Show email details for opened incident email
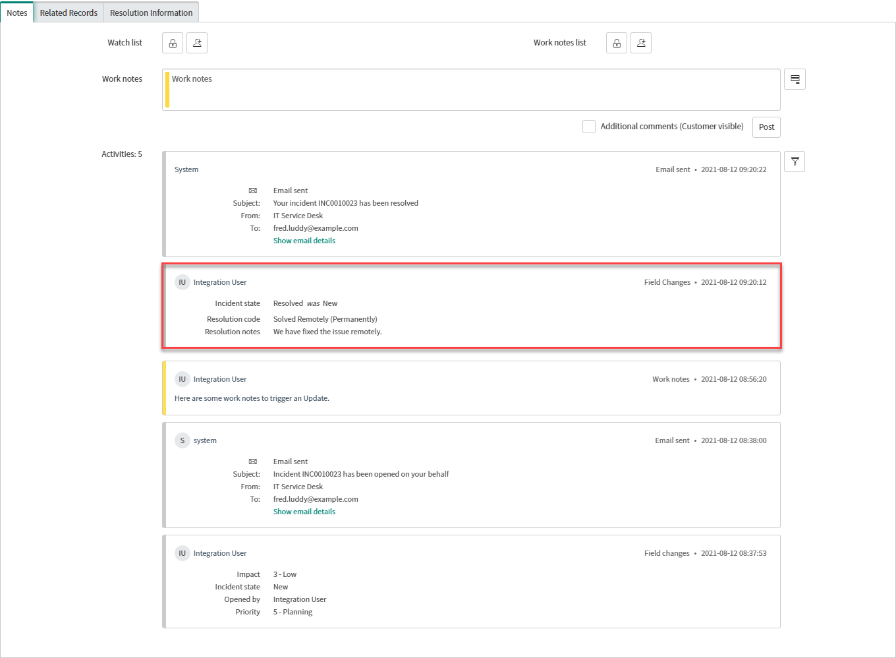896x658 pixels. tap(304, 512)
